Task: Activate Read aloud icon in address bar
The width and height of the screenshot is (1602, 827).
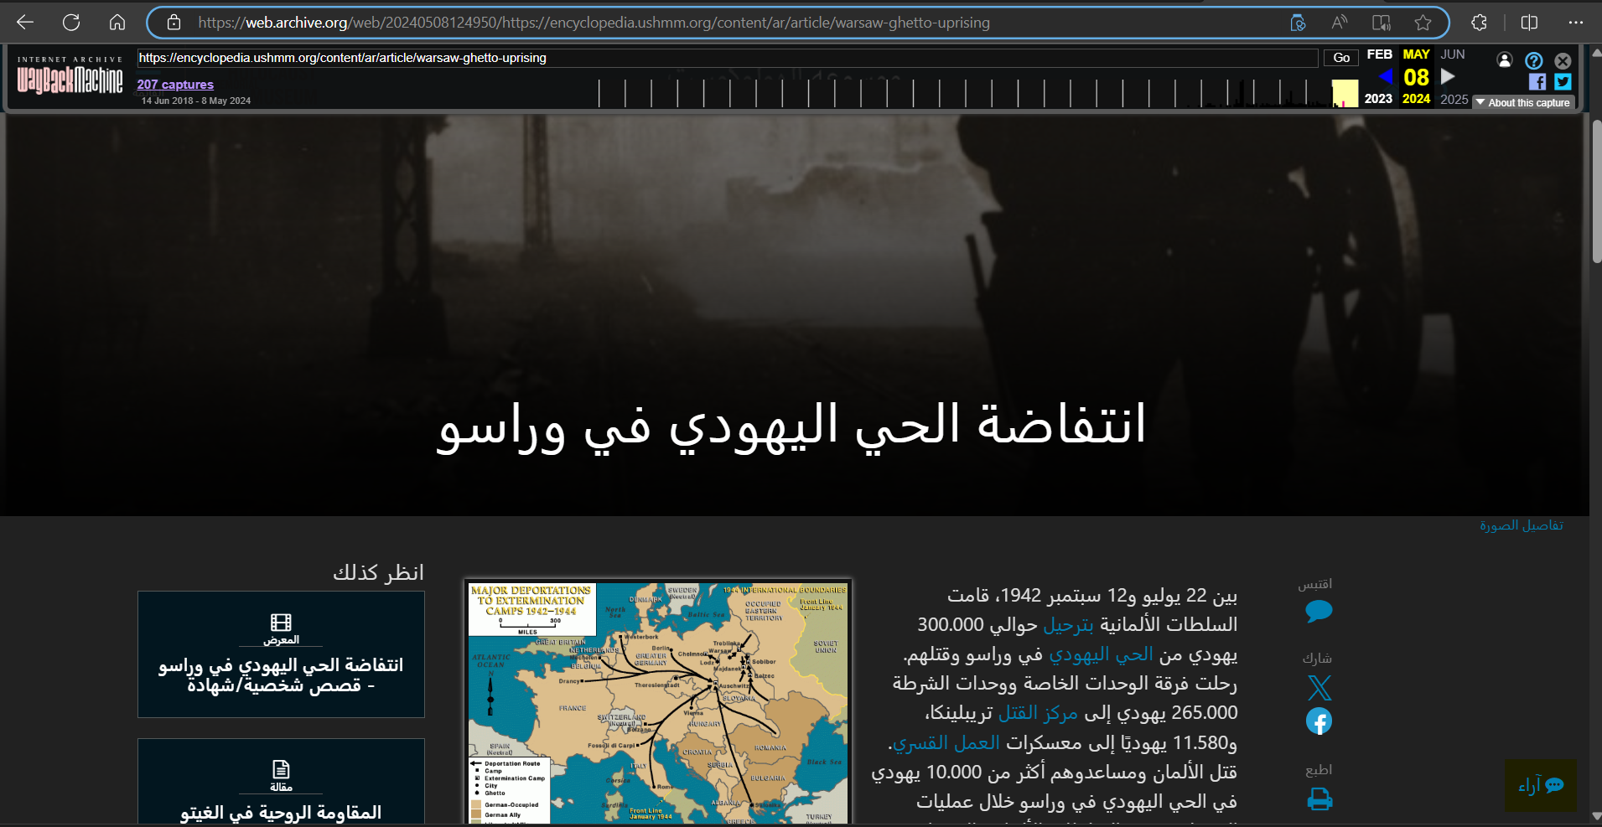Action: [x=1340, y=23]
